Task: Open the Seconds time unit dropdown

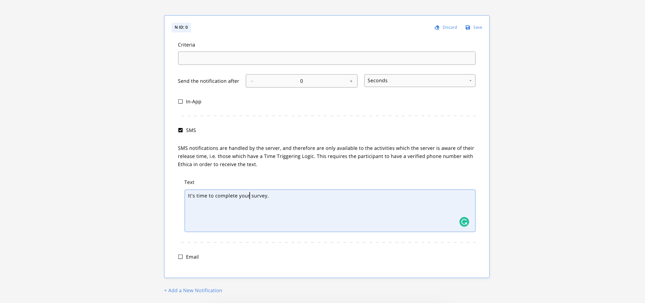Action: coord(420,81)
